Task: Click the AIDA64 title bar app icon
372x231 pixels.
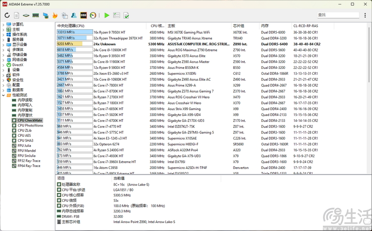Action: pos(4,4)
